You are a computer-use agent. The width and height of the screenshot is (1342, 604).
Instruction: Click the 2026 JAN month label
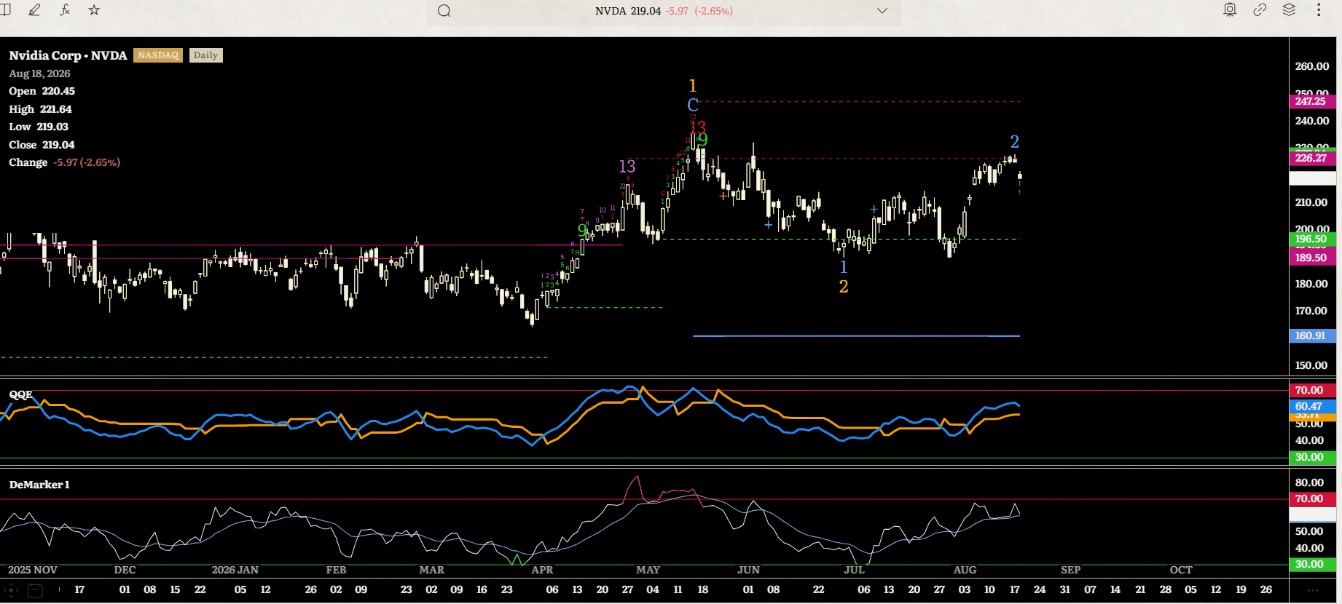(235, 570)
